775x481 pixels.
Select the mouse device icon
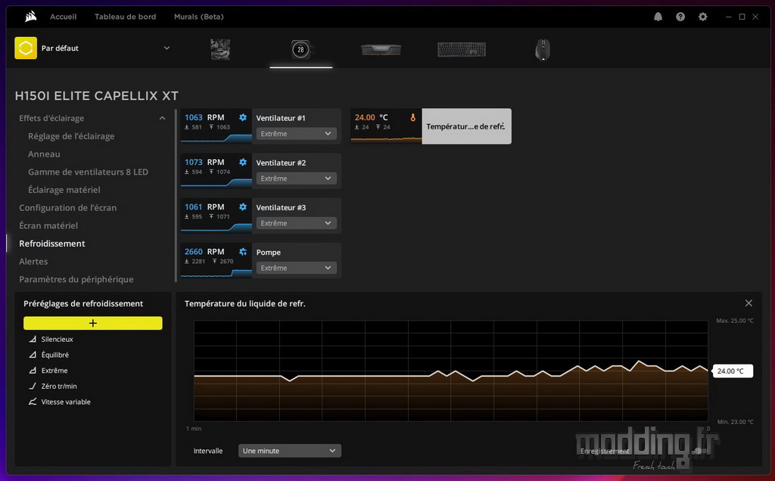542,49
